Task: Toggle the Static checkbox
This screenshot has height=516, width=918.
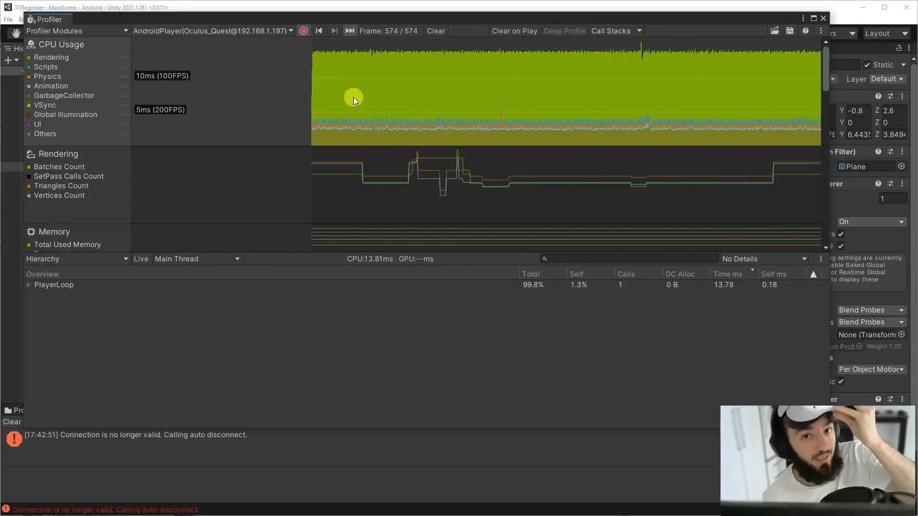Action: (867, 65)
